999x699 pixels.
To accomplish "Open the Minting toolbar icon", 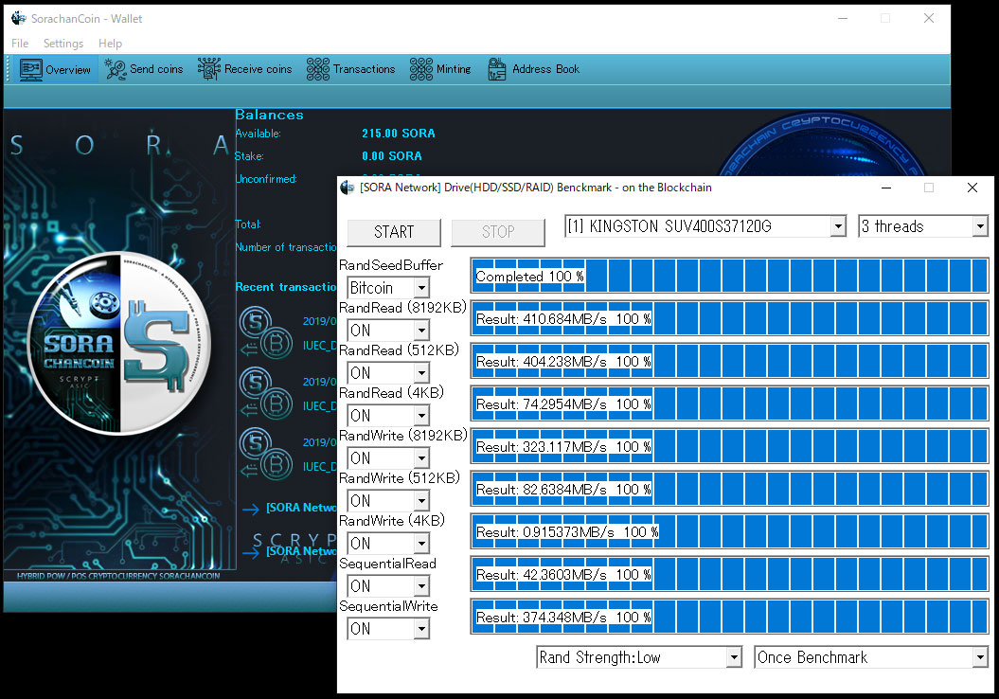I will (420, 69).
